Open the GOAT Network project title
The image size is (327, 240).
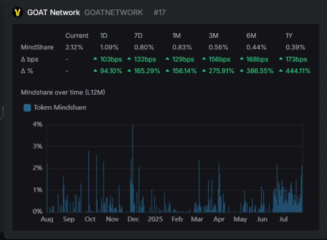click(53, 12)
